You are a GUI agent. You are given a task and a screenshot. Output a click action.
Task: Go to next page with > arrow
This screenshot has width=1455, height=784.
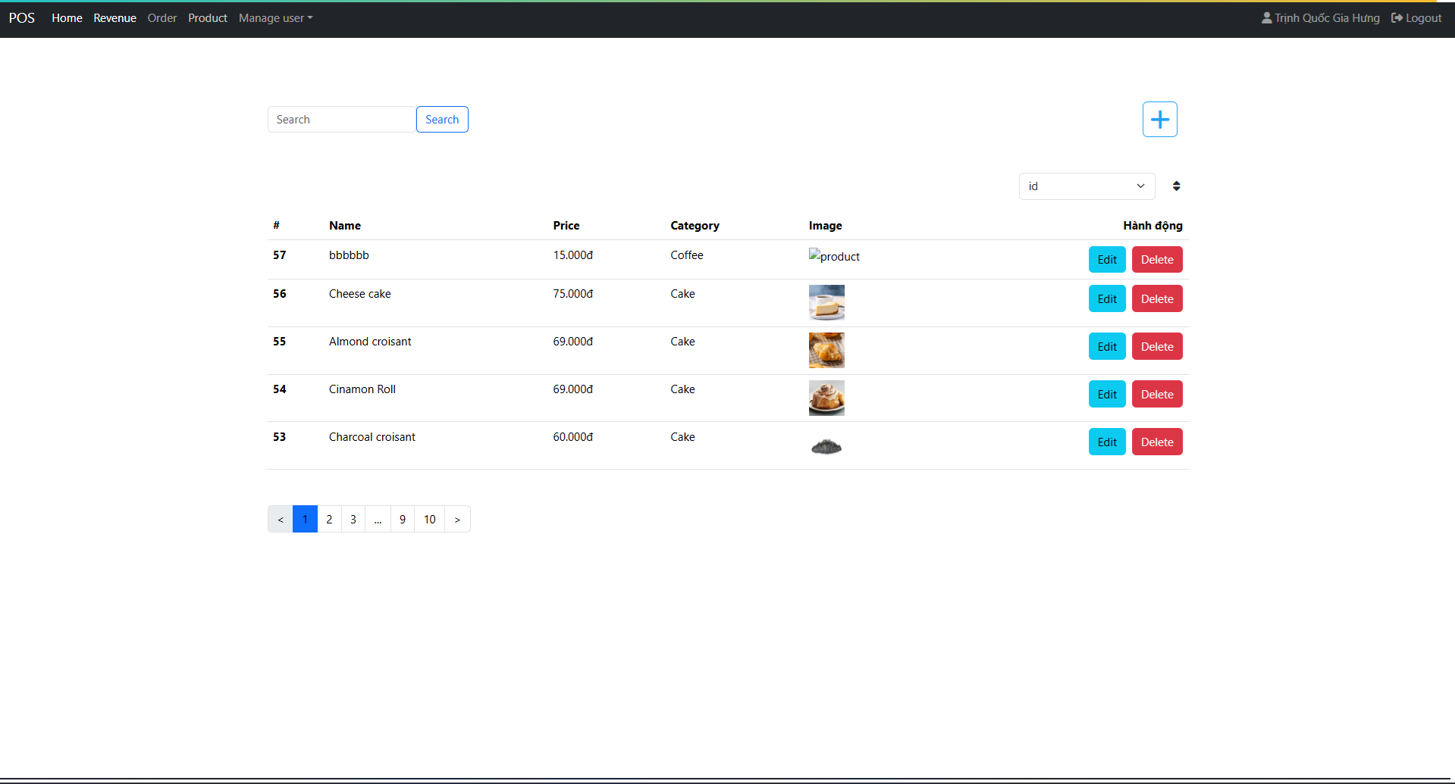coord(457,520)
